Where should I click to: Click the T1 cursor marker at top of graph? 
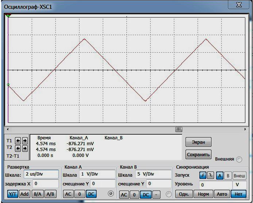tap(8, 15)
